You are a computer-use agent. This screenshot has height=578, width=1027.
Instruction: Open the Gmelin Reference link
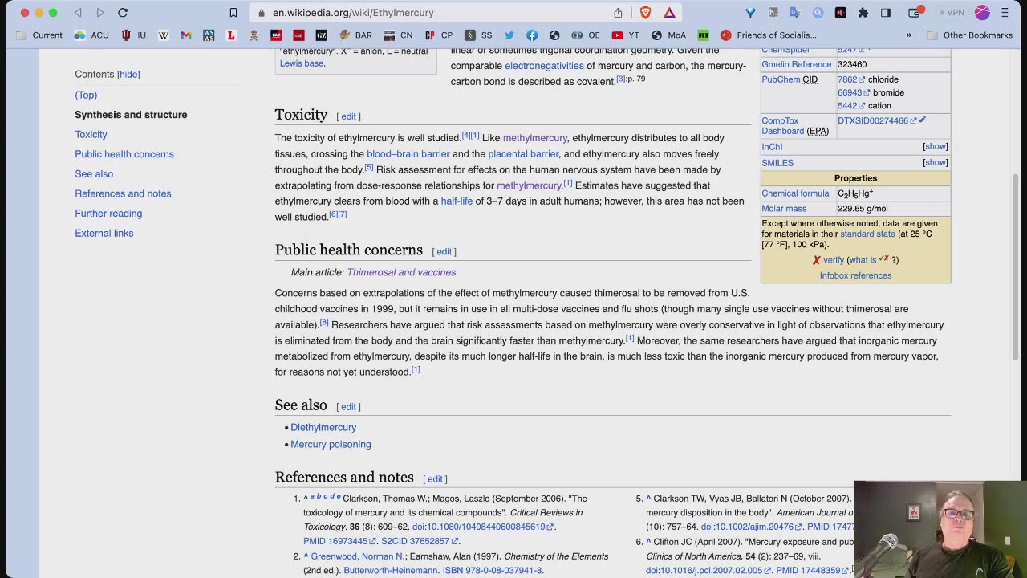pos(797,65)
